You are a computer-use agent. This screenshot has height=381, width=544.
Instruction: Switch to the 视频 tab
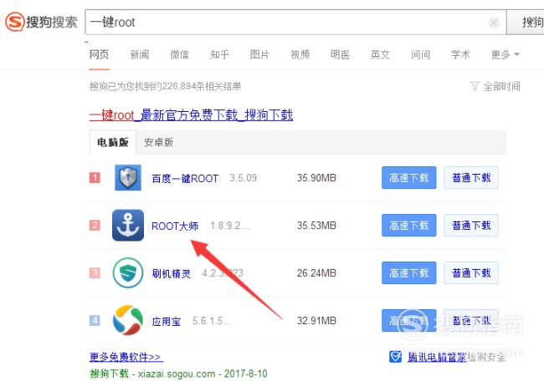[x=300, y=54]
